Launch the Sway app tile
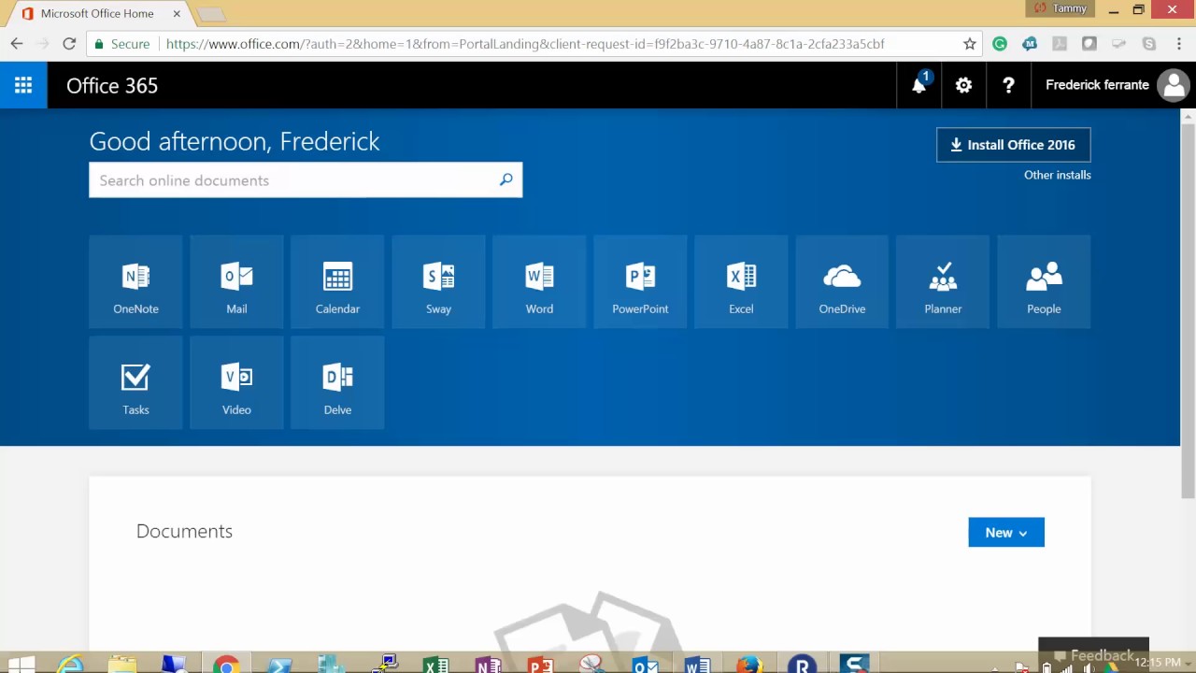 pyautogui.click(x=438, y=282)
